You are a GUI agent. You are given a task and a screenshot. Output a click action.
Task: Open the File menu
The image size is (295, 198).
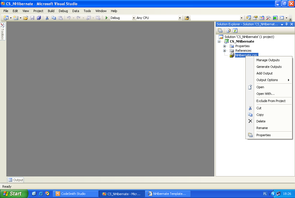pyautogui.click(x=6, y=11)
